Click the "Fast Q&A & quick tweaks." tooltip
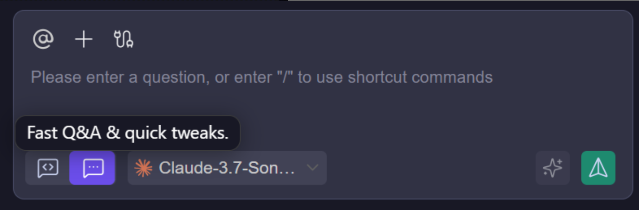639x210 pixels. click(x=128, y=133)
